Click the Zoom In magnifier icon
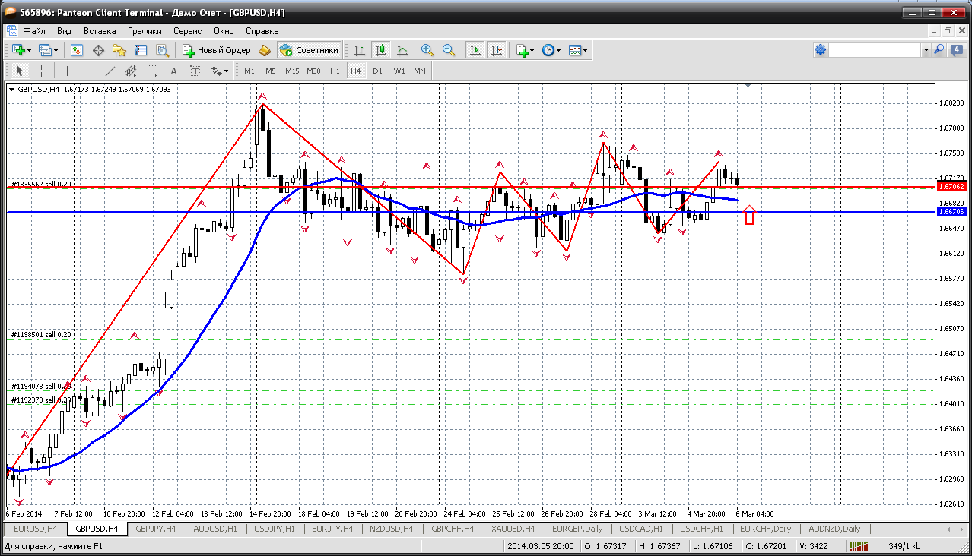The image size is (972, 556). click(427, 50)
